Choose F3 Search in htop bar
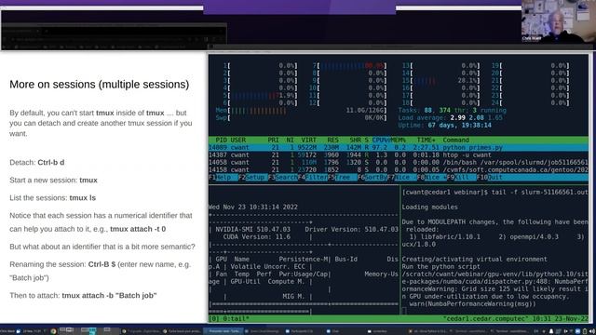Viewport: 596px width, 335px height. pyautogui.click(x=283, y=178)
